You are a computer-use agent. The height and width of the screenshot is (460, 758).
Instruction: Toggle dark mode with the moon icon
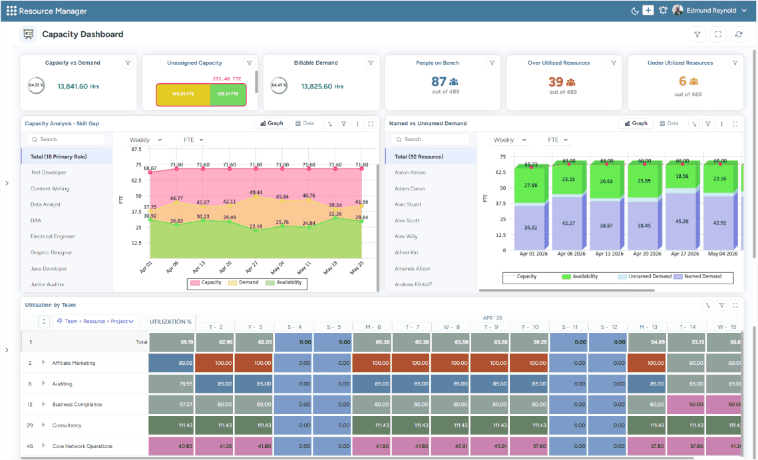pos(634,10)
